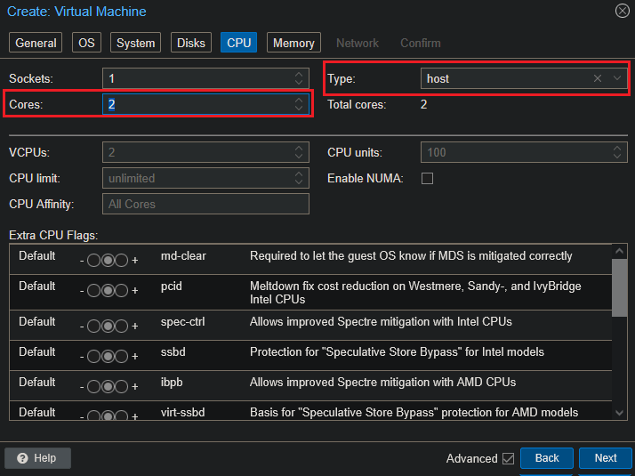Click the Help button

[x=37, y=458]
